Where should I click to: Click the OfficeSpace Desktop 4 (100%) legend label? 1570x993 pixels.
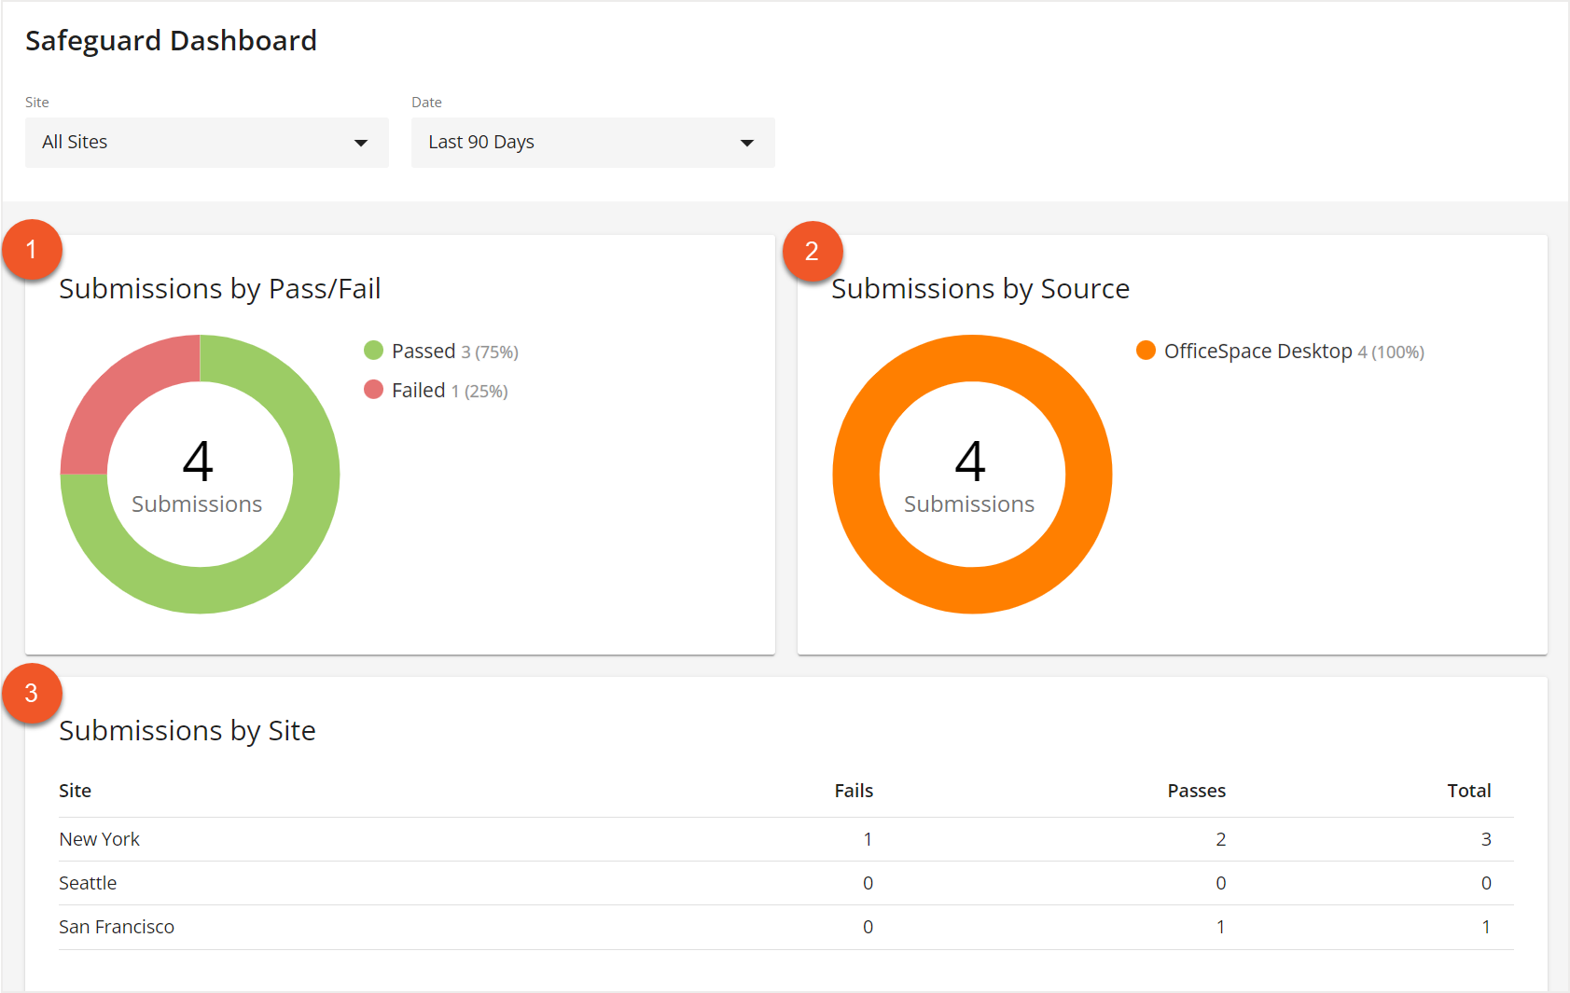[1294, 352]
